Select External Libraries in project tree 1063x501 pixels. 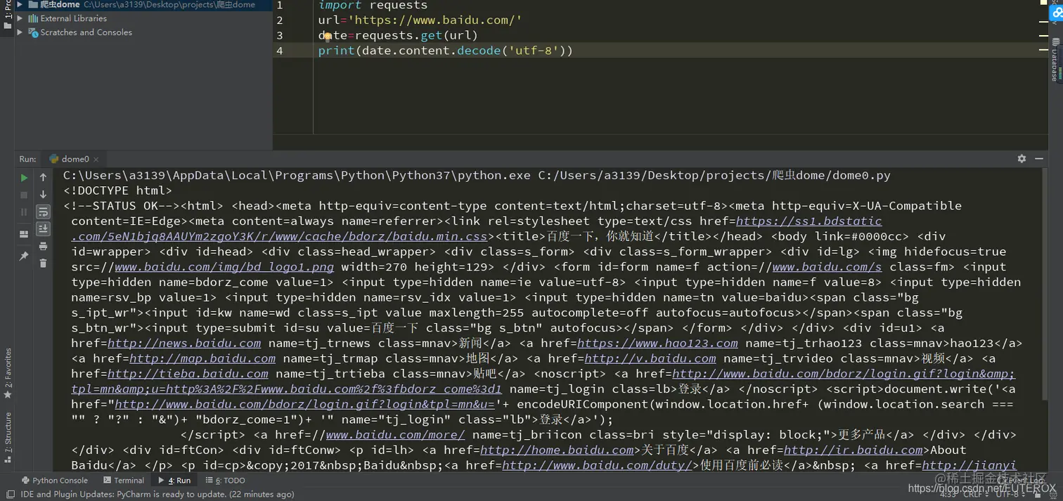(x=73, y=18)
